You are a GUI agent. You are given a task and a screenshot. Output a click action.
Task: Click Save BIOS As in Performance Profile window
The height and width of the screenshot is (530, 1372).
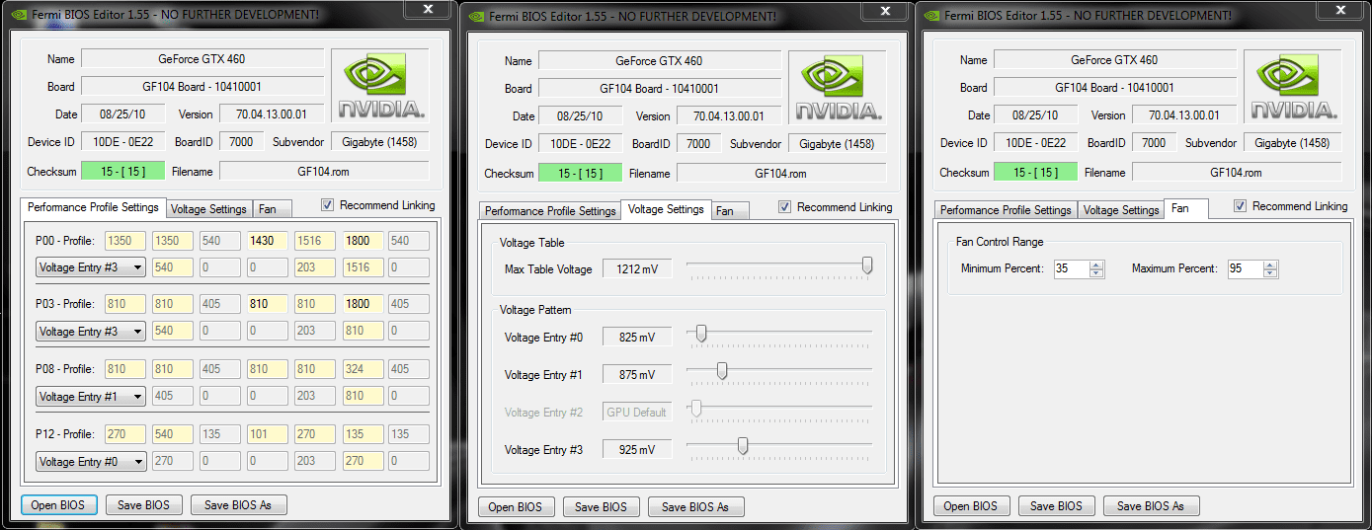tap(238, 504)
